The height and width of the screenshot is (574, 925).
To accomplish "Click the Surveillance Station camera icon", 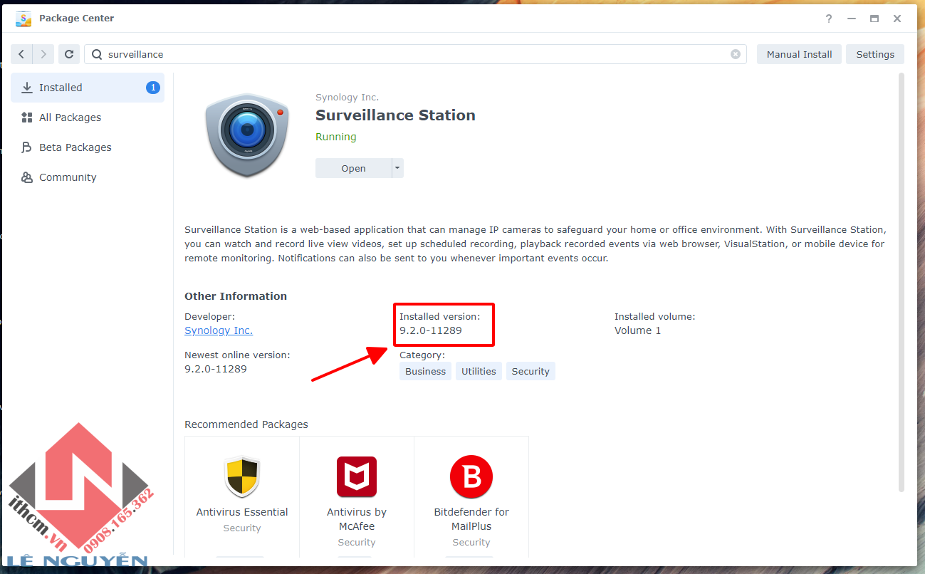I will (246, 134).
